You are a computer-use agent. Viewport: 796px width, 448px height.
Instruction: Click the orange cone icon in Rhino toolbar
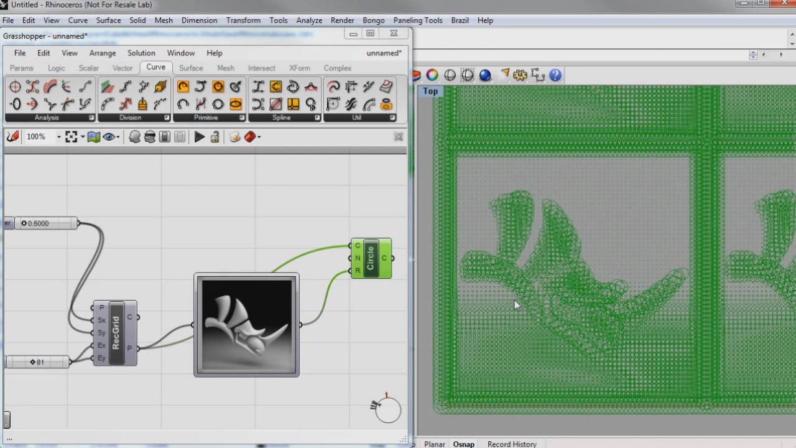point(505,73)
